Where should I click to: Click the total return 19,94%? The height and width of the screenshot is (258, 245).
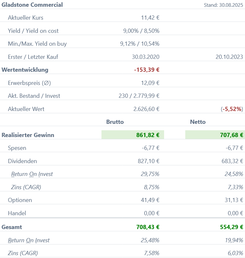click(x=234, y=240)
